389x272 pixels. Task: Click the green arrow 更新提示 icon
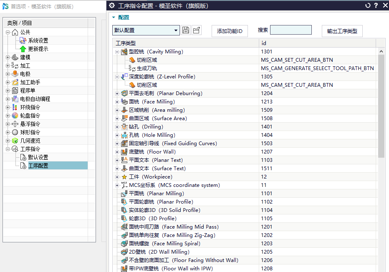(x=23, y=49)
